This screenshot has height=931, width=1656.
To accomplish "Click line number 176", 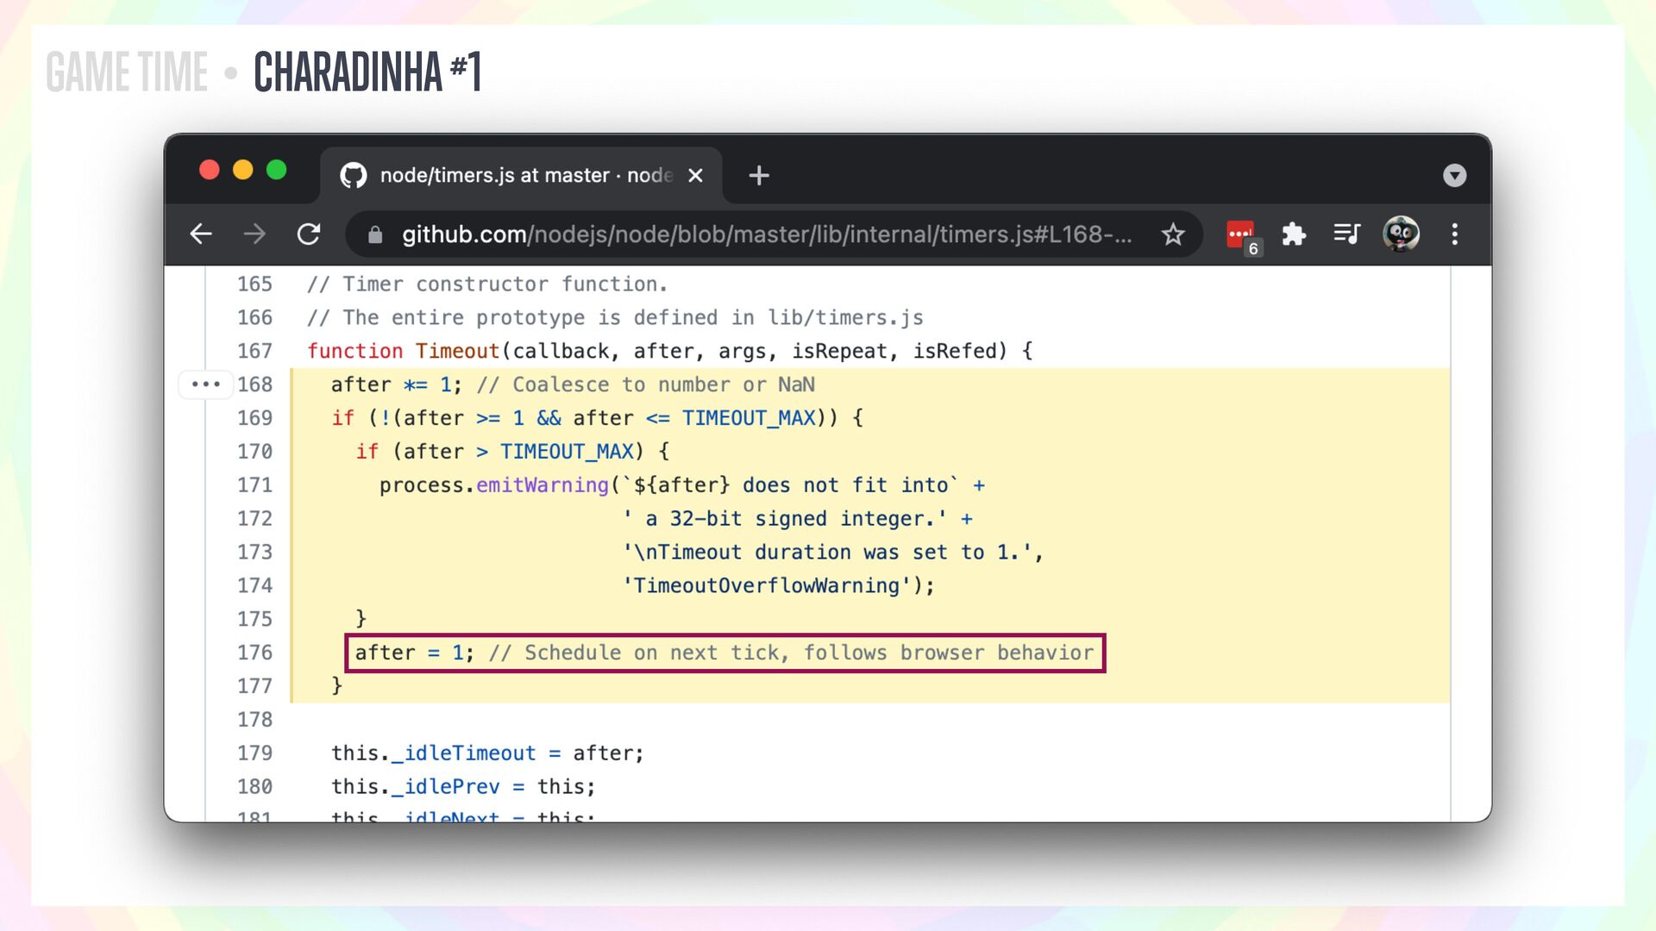I will click(254, 653).
